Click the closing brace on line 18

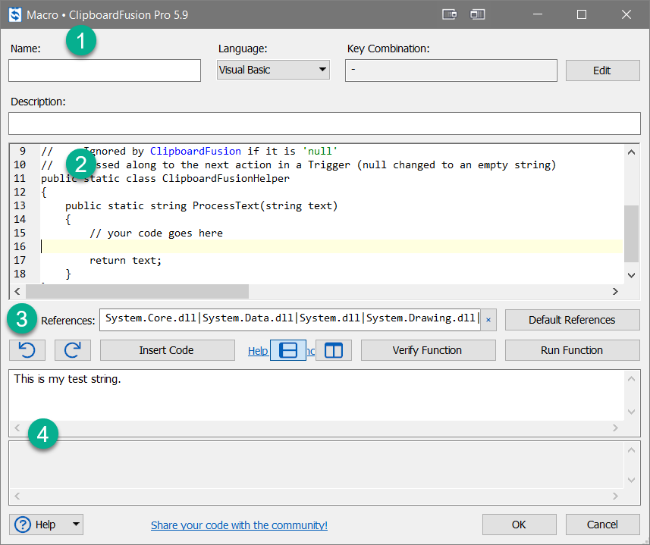[x=68, y=274]
